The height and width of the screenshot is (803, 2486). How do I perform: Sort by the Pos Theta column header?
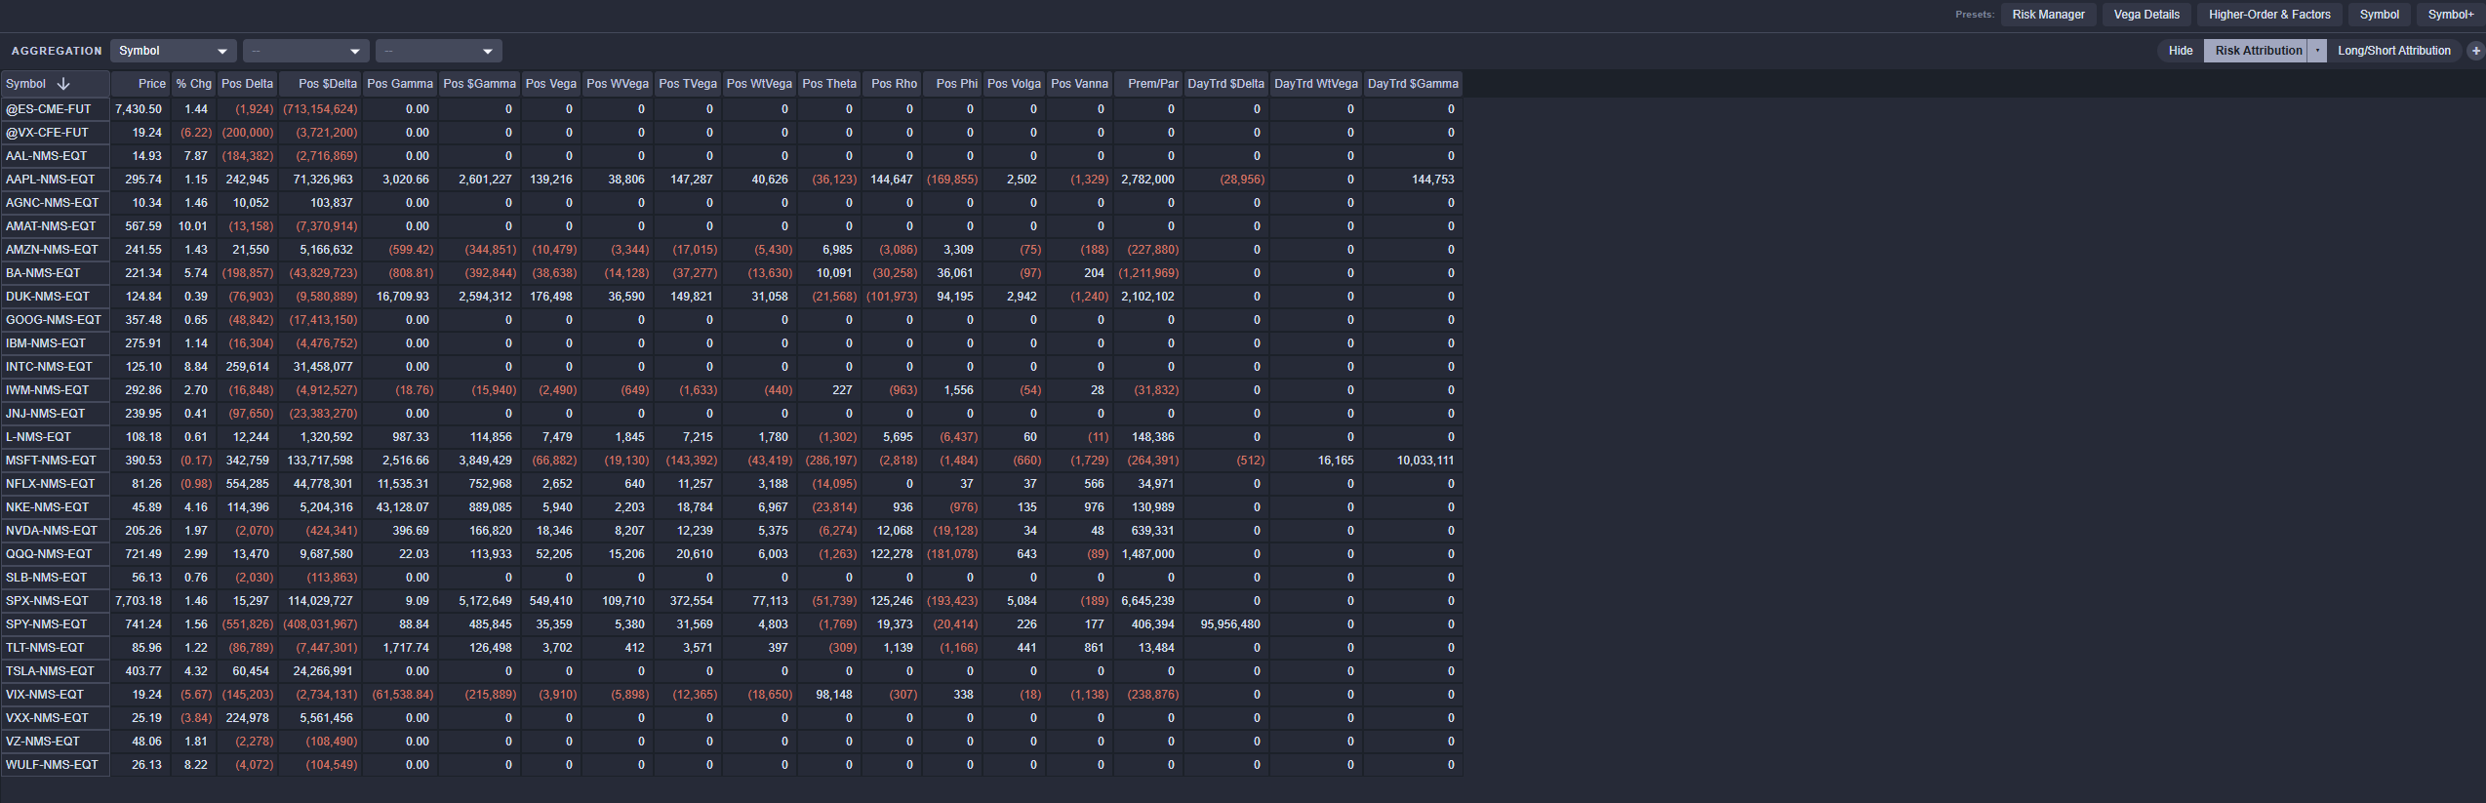[x=829, y=84]
